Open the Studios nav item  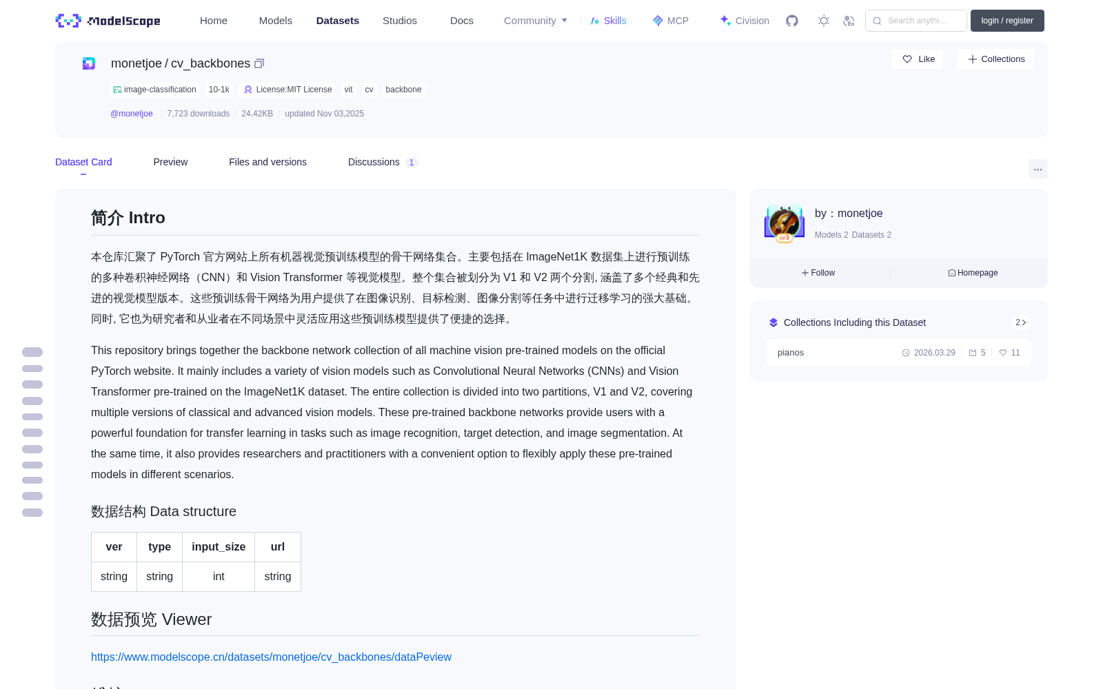tap(400, 21)
